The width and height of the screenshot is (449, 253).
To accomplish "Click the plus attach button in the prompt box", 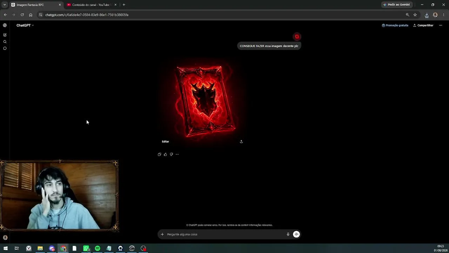I will (x=162, y=234).
